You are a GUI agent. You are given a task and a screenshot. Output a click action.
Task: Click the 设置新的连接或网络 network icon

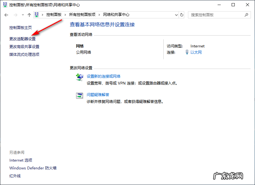click(x=79, y=77)
